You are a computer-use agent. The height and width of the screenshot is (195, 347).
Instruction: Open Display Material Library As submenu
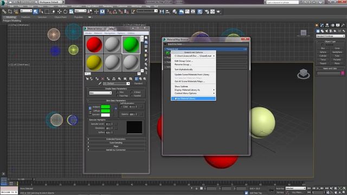click(194, 90)
